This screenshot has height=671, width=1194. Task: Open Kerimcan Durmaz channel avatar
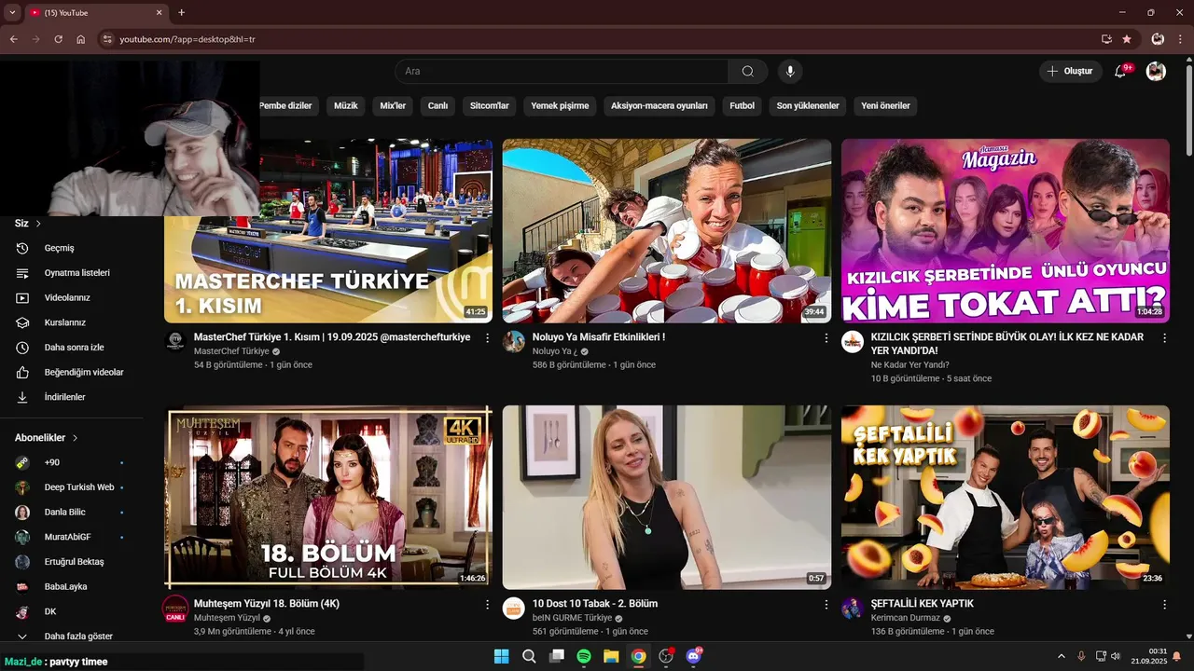point(853,608)
